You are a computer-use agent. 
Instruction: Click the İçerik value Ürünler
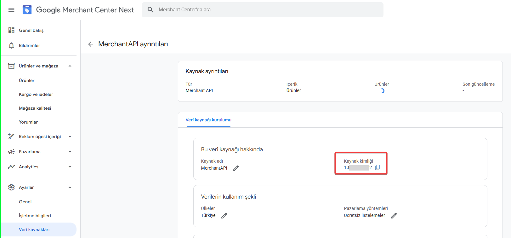point(294,90)
